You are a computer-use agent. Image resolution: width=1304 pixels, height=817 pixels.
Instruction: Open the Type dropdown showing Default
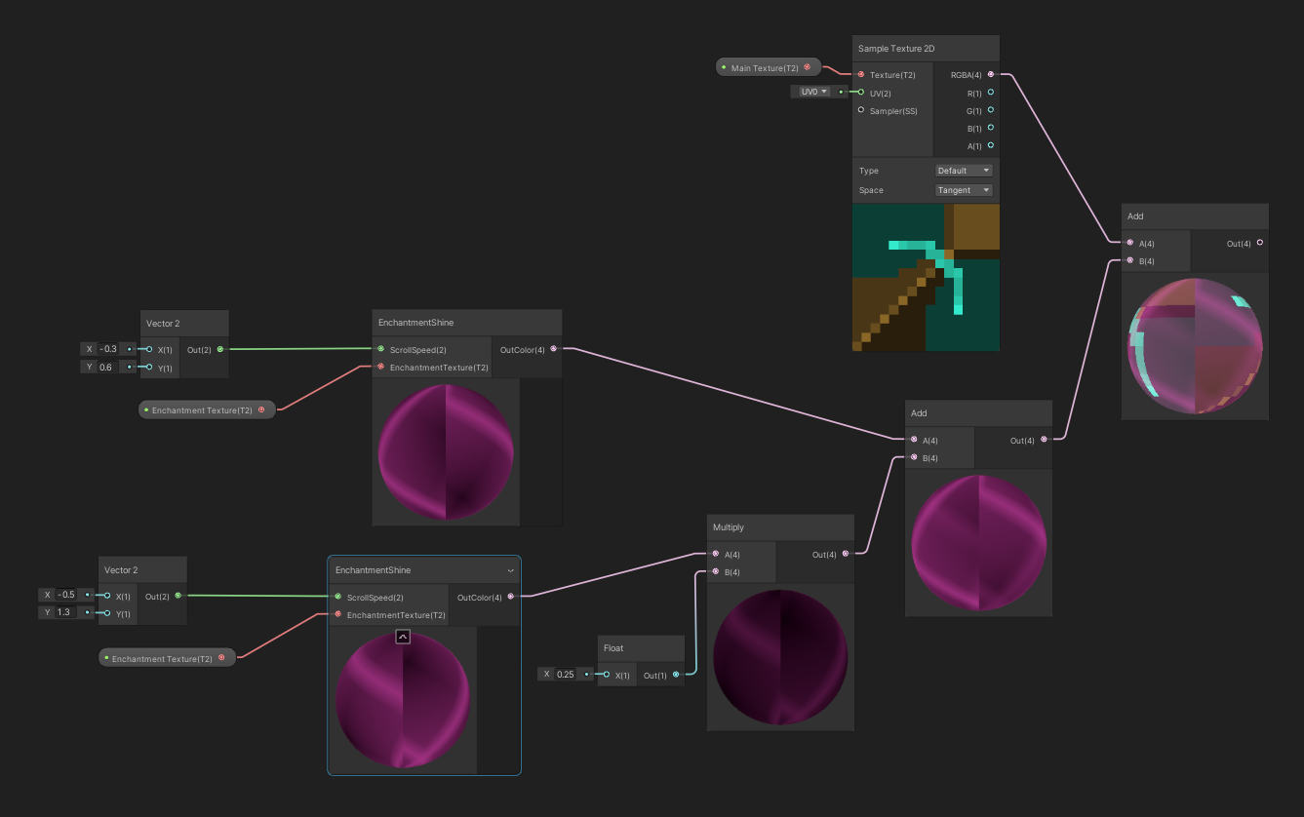964,170
